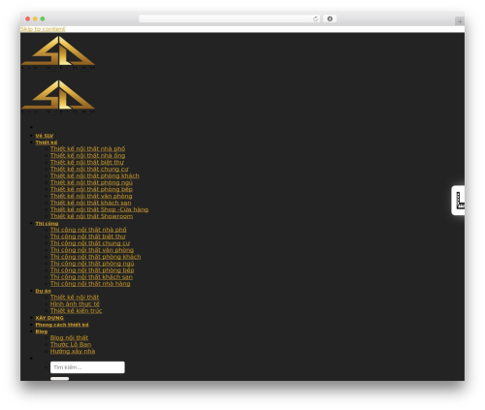Click the Skip to content link
Viewport: 485px width, 410px height.
coord(43,29)
